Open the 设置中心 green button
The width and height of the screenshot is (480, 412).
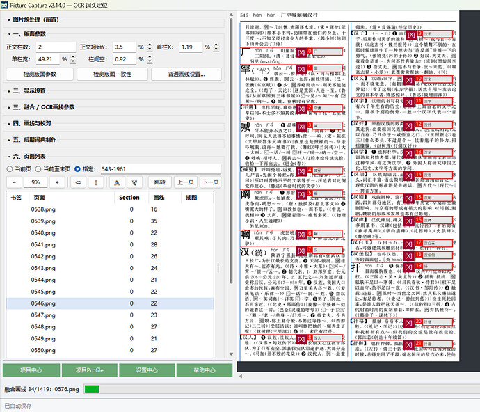pos(147,370)
